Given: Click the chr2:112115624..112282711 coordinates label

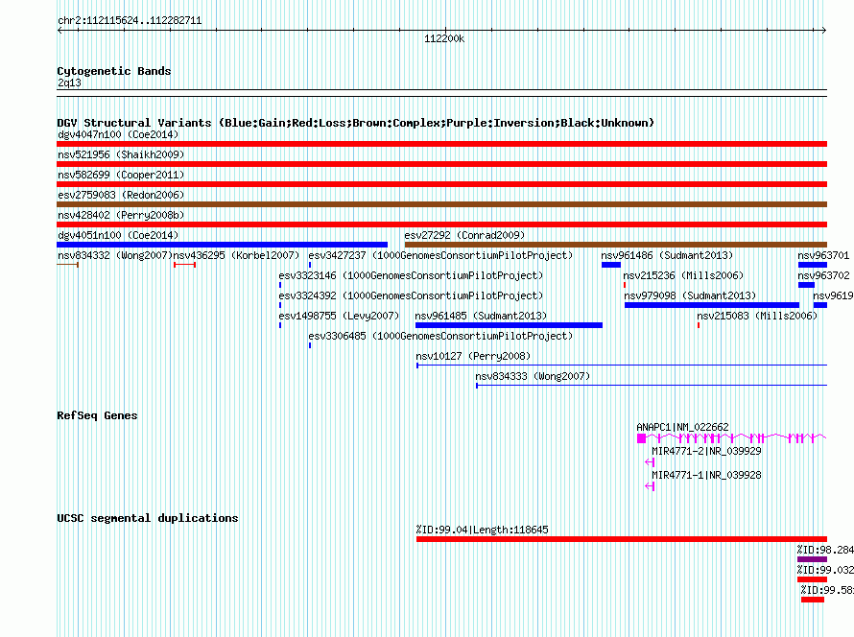Looking at the screenshot, I should [130, 21].
